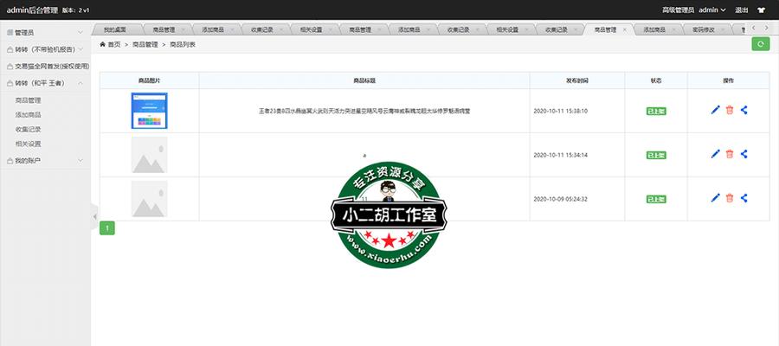Collapse the sidebar with the left arrow handle

pyautogui.click(x=94, y=216)
